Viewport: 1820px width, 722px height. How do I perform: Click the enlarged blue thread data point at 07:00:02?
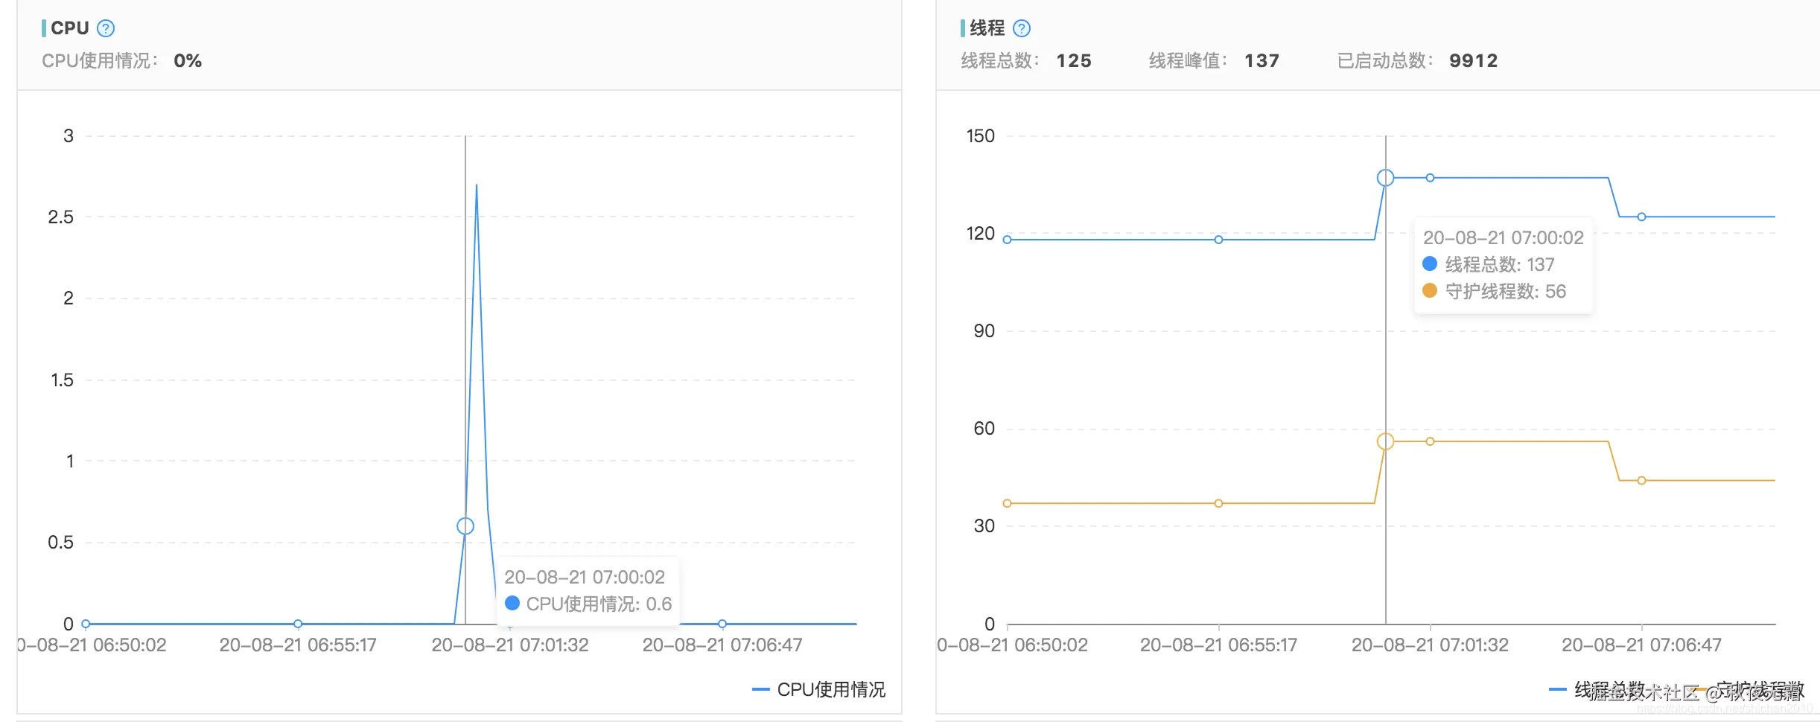[x=1386, y=177]
